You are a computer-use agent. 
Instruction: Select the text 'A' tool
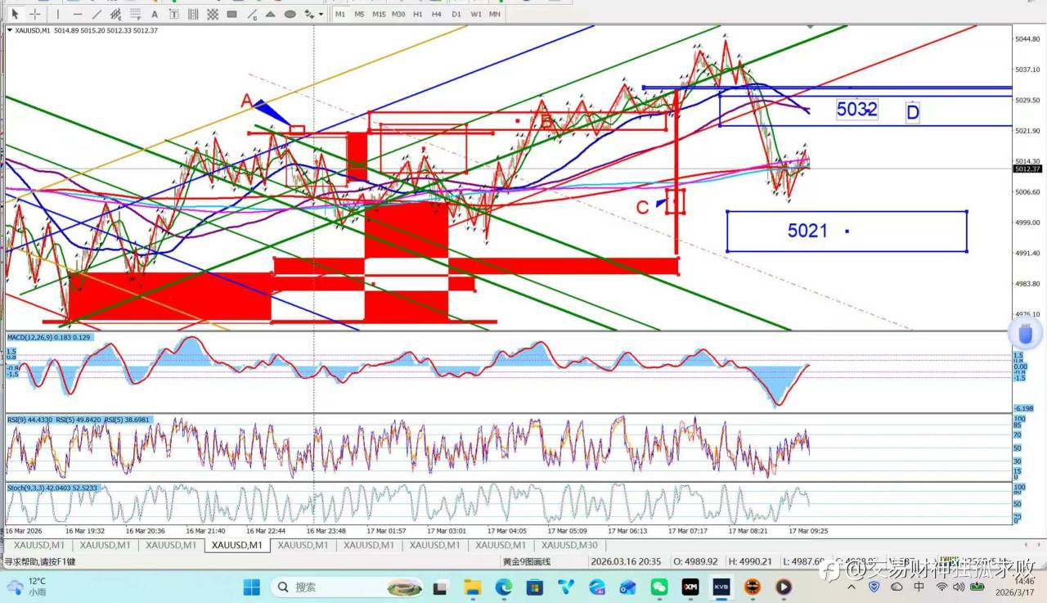155,14
